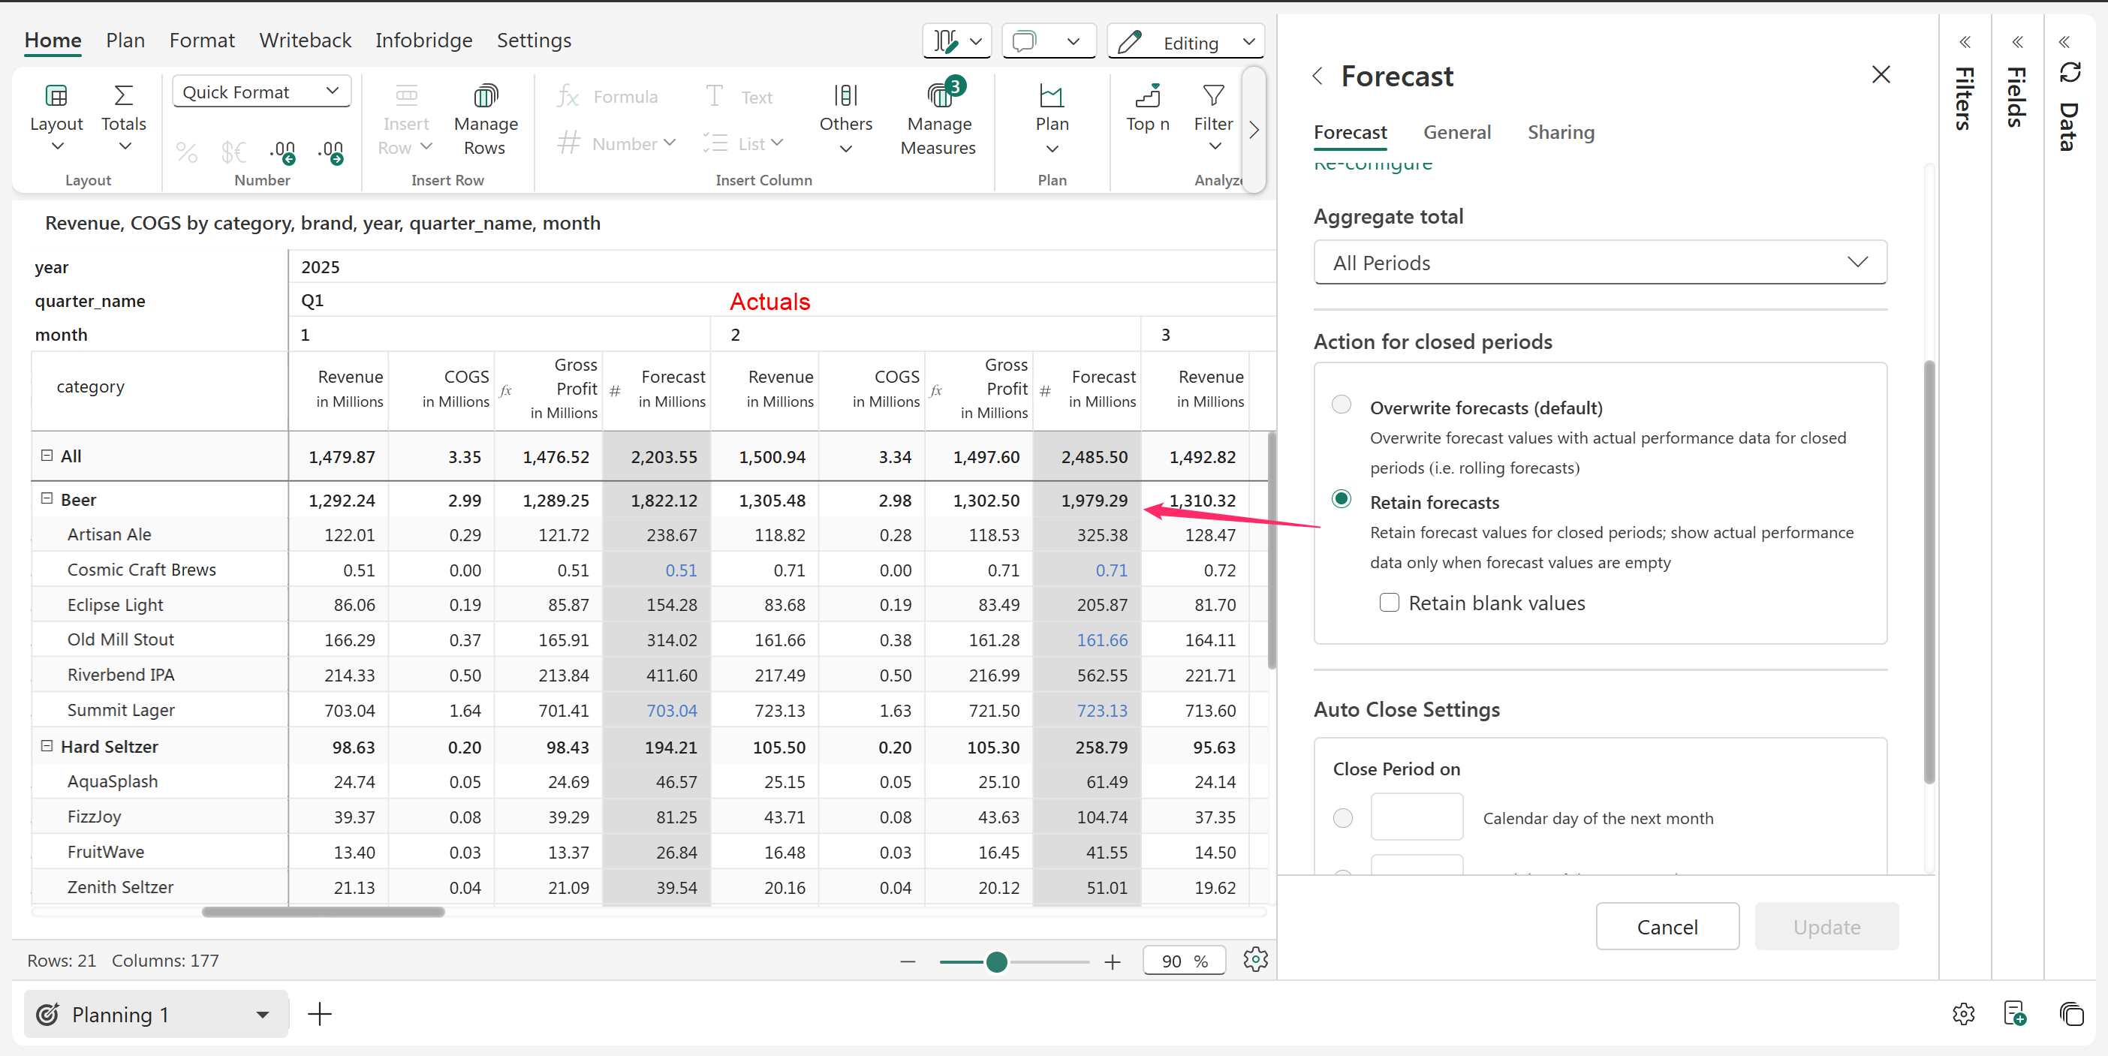Switch to the Writeback ribbon tab
Screen dimensions: 2108x1056
pos(305,40)
